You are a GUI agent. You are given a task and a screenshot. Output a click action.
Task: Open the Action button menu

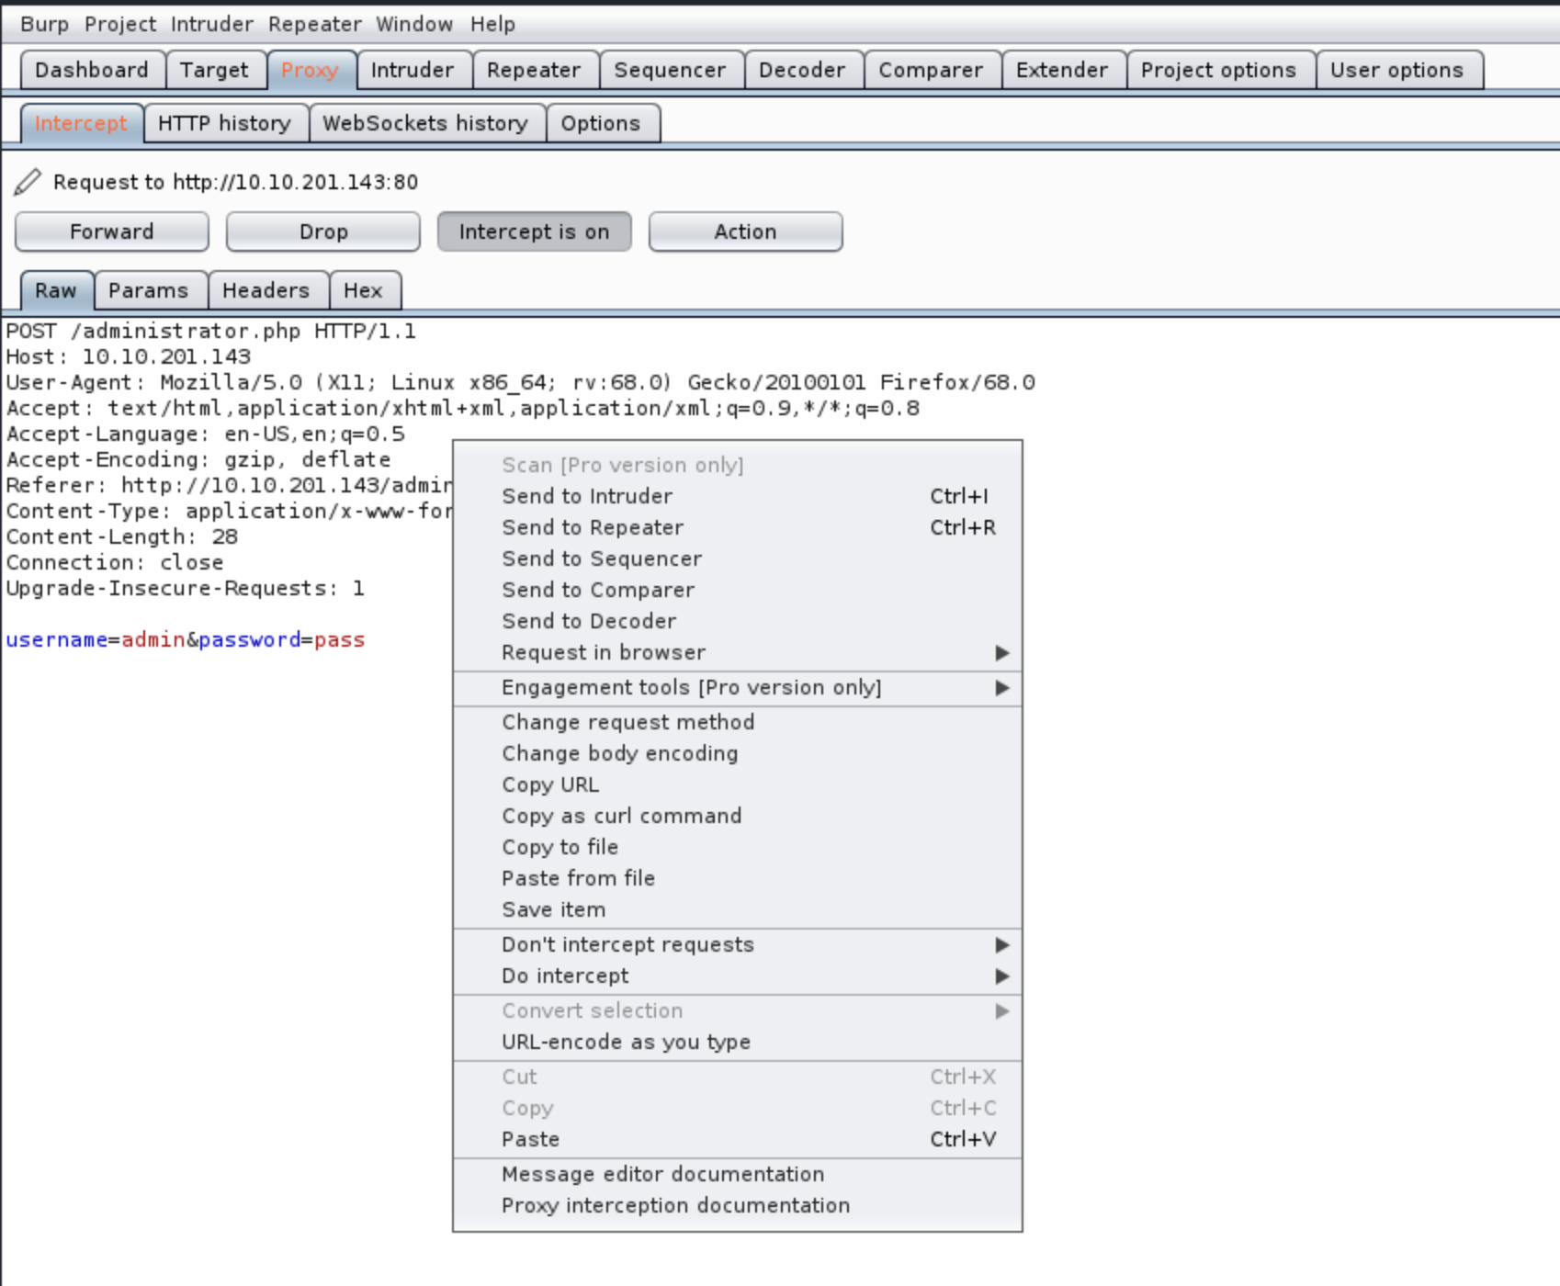pyautogui.click(x=745, y=231)
